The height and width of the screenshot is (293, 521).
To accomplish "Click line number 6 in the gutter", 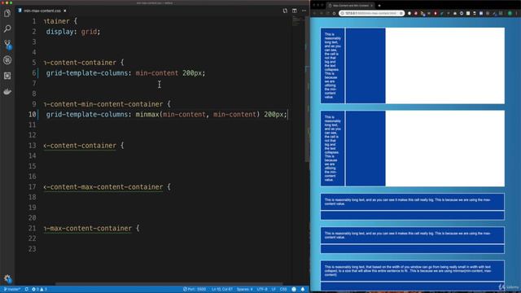I will click(x=34, y=72).
